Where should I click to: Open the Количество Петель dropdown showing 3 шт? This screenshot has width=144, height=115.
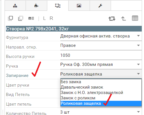click(101, 112)
